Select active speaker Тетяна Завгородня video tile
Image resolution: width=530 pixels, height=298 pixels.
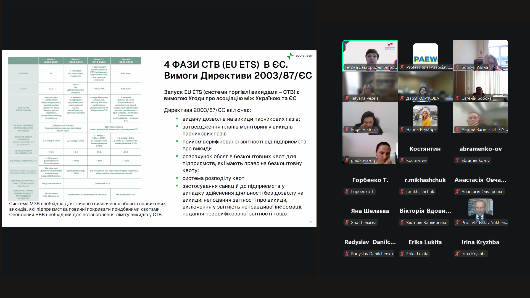tap(370, 55)
